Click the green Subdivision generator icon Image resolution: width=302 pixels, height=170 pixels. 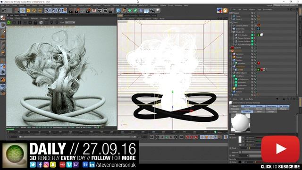click(x=130, y=10)
